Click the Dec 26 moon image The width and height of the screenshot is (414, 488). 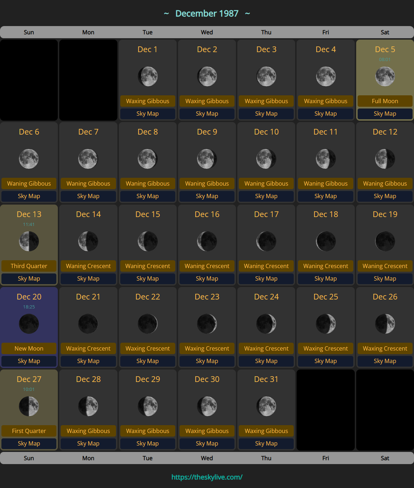385,324
